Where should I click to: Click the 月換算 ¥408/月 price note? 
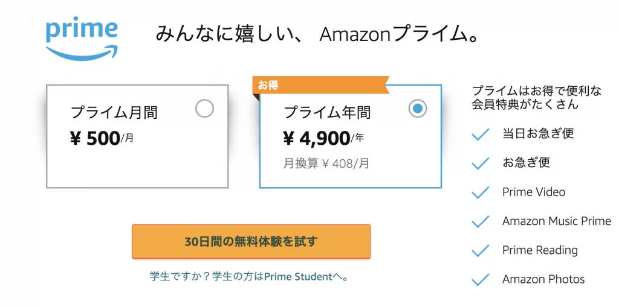326,163
